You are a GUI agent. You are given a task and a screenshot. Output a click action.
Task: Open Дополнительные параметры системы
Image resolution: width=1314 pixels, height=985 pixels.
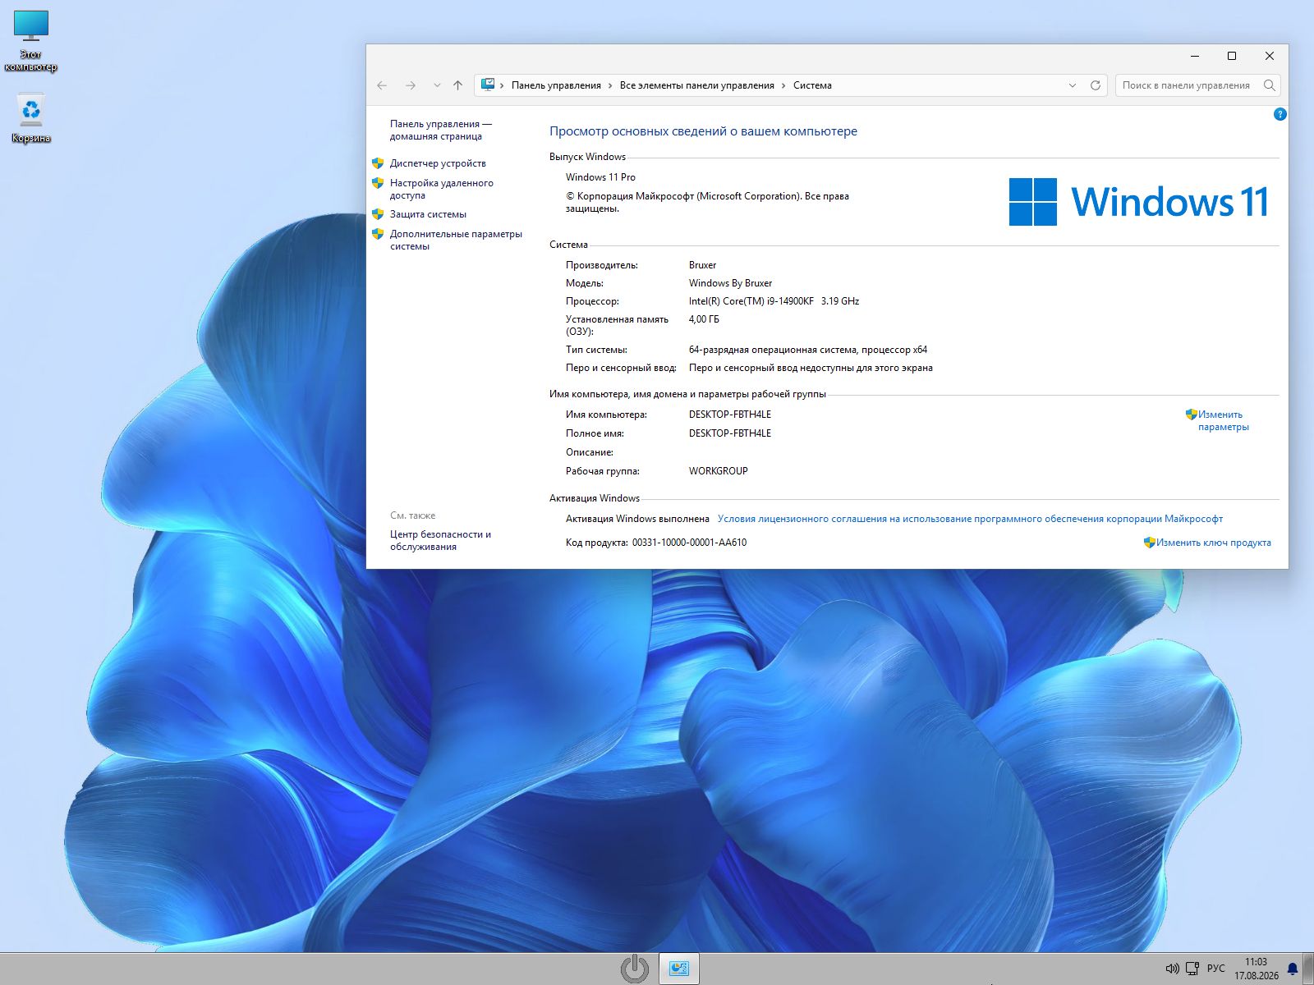tap(456, 240)
